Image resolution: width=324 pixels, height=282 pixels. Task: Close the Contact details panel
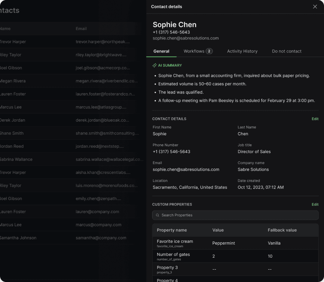[x=315, y=7]
